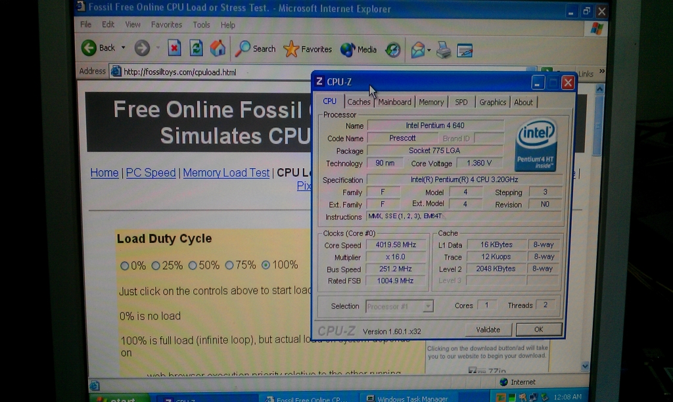Click the Edit page icon in toolbar
The height and width of the screenshot is (402, 673).
tap(465, 51)
